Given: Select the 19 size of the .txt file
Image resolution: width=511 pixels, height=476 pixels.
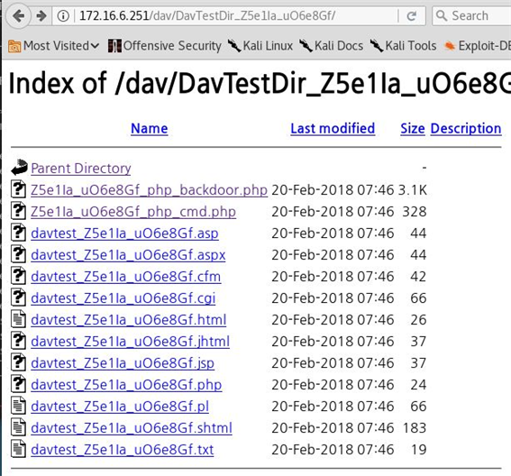Looking at the screenshot, I should pyautogui.click(x=419, y=449).
